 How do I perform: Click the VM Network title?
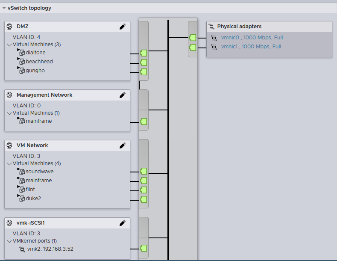(x=32, y=145)
